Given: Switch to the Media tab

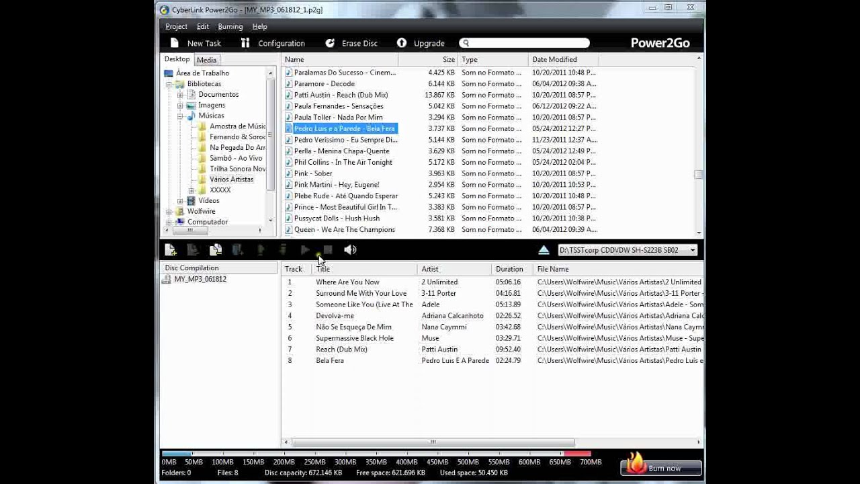Looking at the screenshot, I should point(206,60).
